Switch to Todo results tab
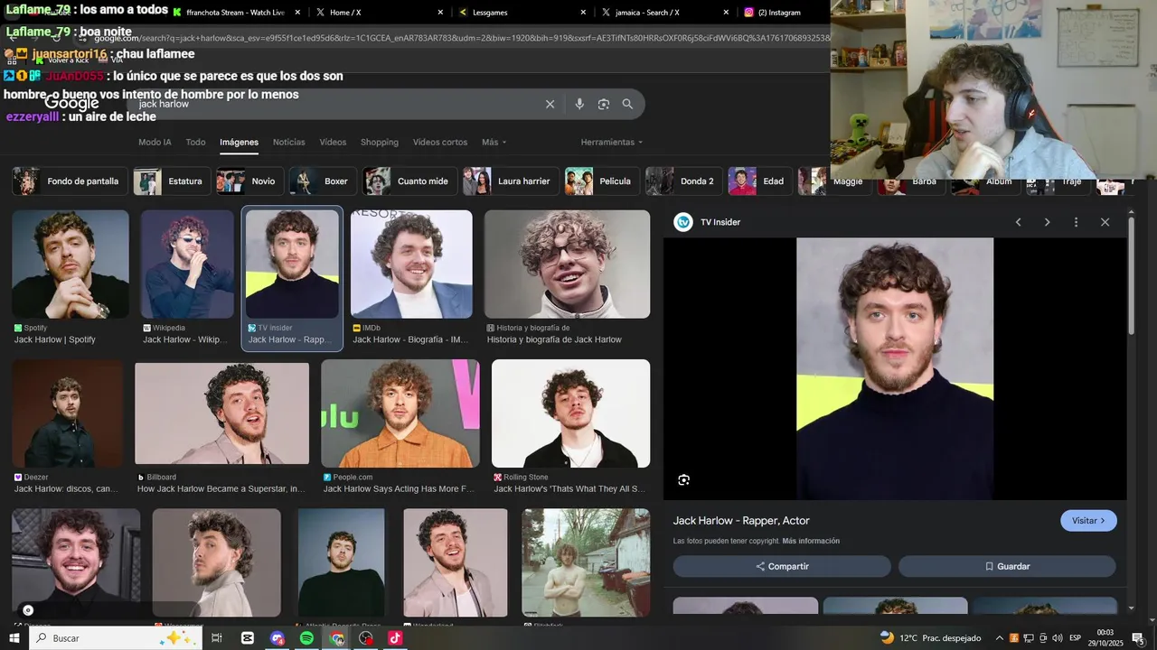The height and width of the screenshot is (650, 1157). click(x=195, y=143)
